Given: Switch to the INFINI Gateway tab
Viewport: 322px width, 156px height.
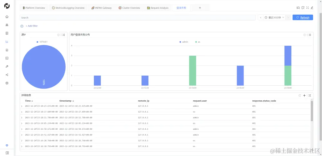Looking at the screenshot, I should tap(102, 8).
